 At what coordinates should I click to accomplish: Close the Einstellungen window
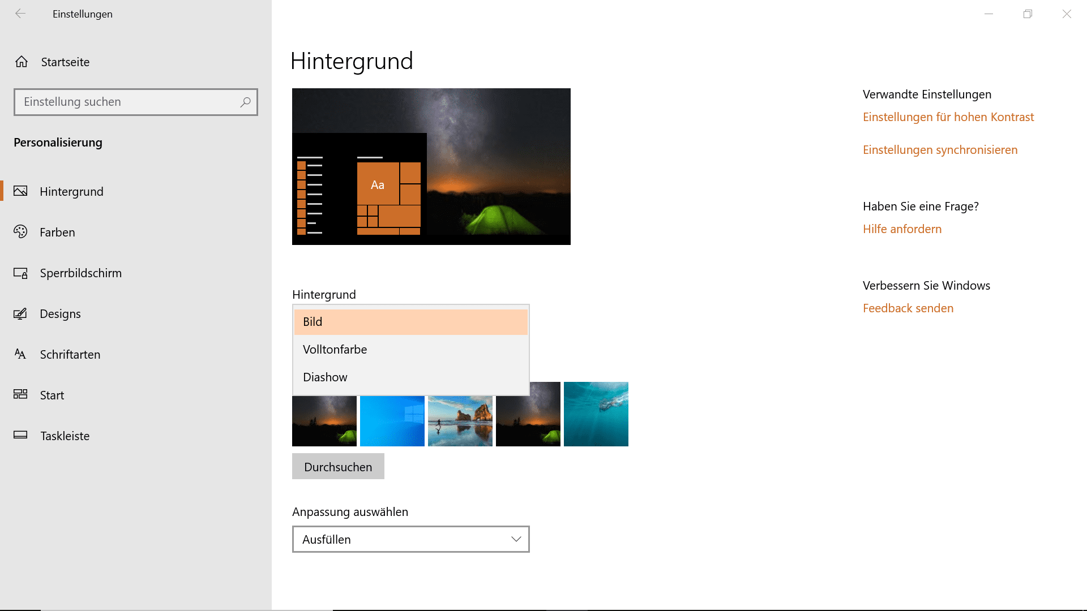1067,14
